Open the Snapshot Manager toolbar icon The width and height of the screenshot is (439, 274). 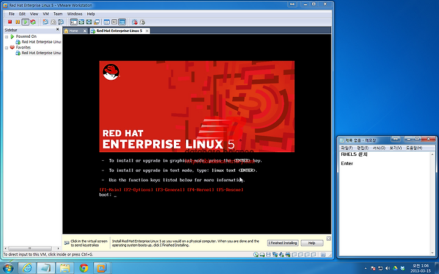61,22
